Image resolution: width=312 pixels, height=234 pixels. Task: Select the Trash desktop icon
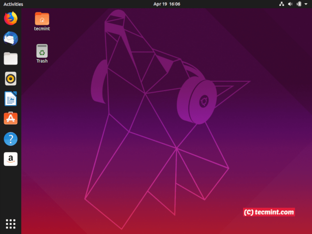coord(42,51)
